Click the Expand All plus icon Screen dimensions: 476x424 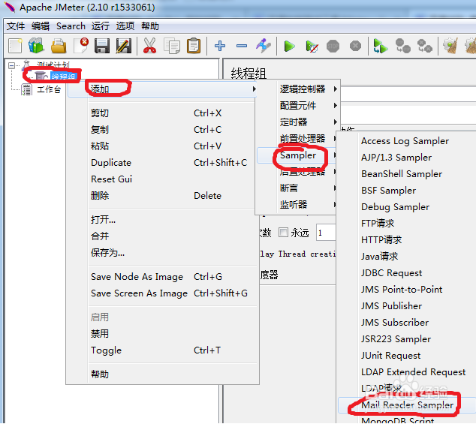point(220,46)
